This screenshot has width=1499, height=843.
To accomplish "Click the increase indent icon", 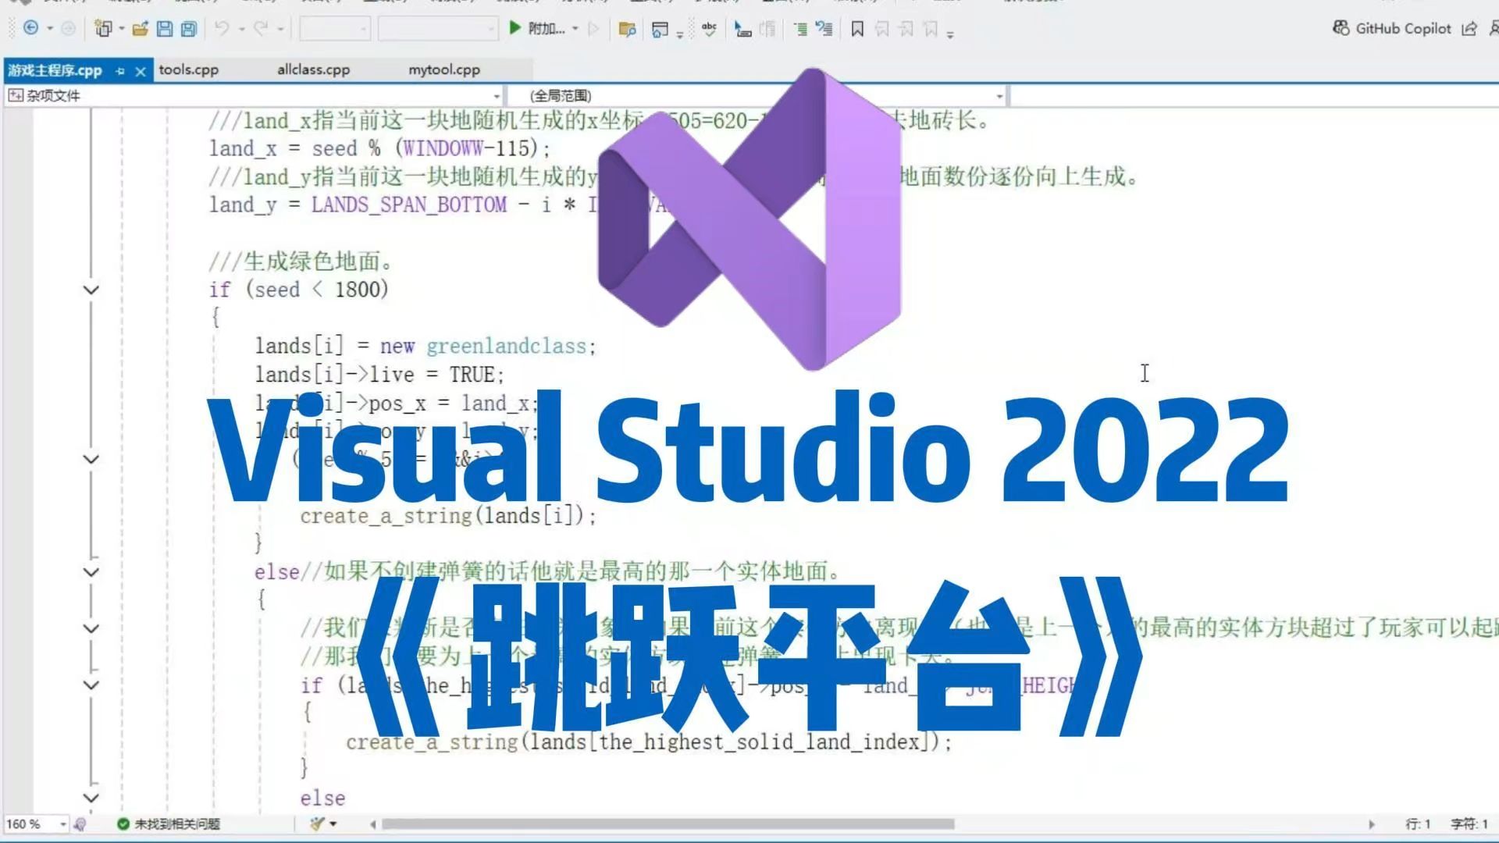I will click(x=824, y=30).
